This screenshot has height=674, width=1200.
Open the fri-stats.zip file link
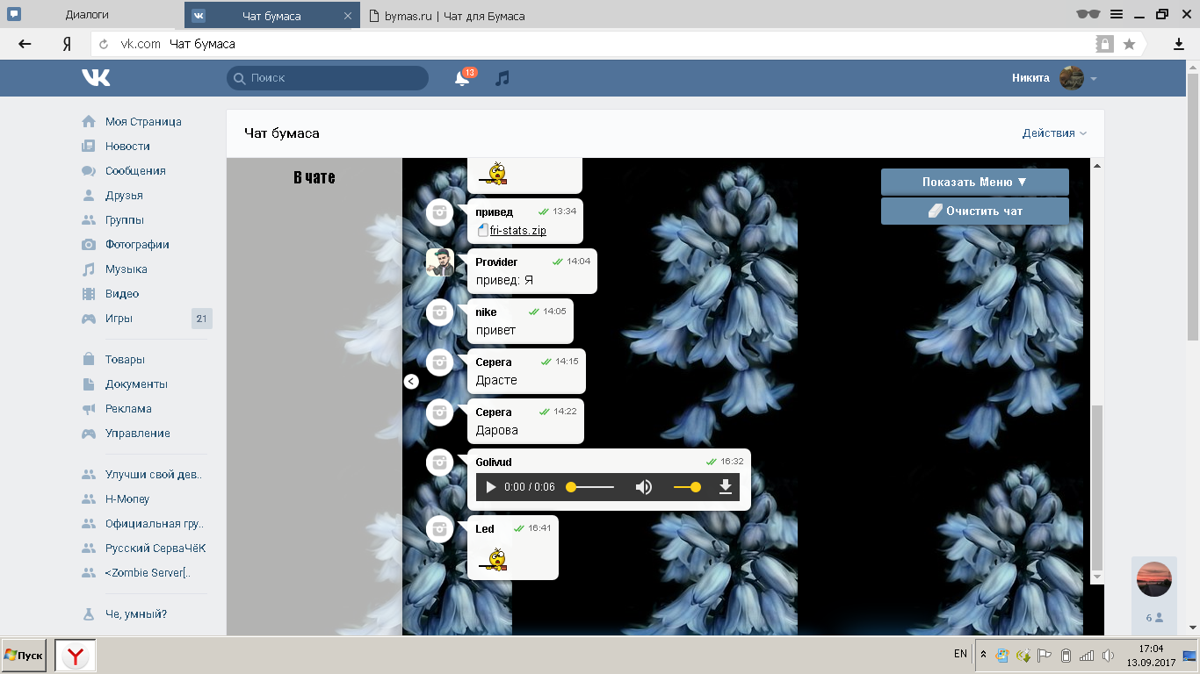[x=517, y=231]
